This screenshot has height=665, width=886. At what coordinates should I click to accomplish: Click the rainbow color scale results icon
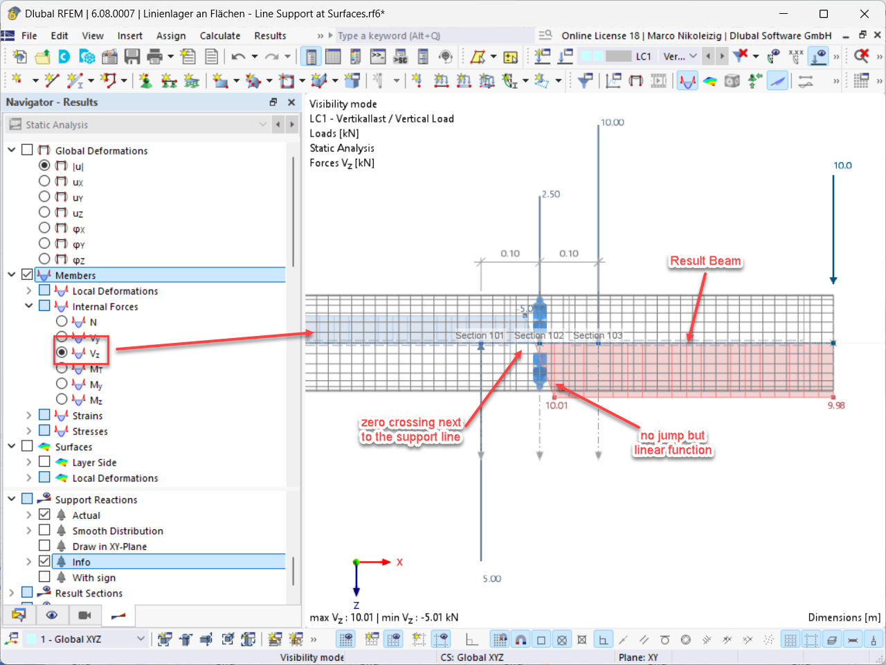coord(709,81)
